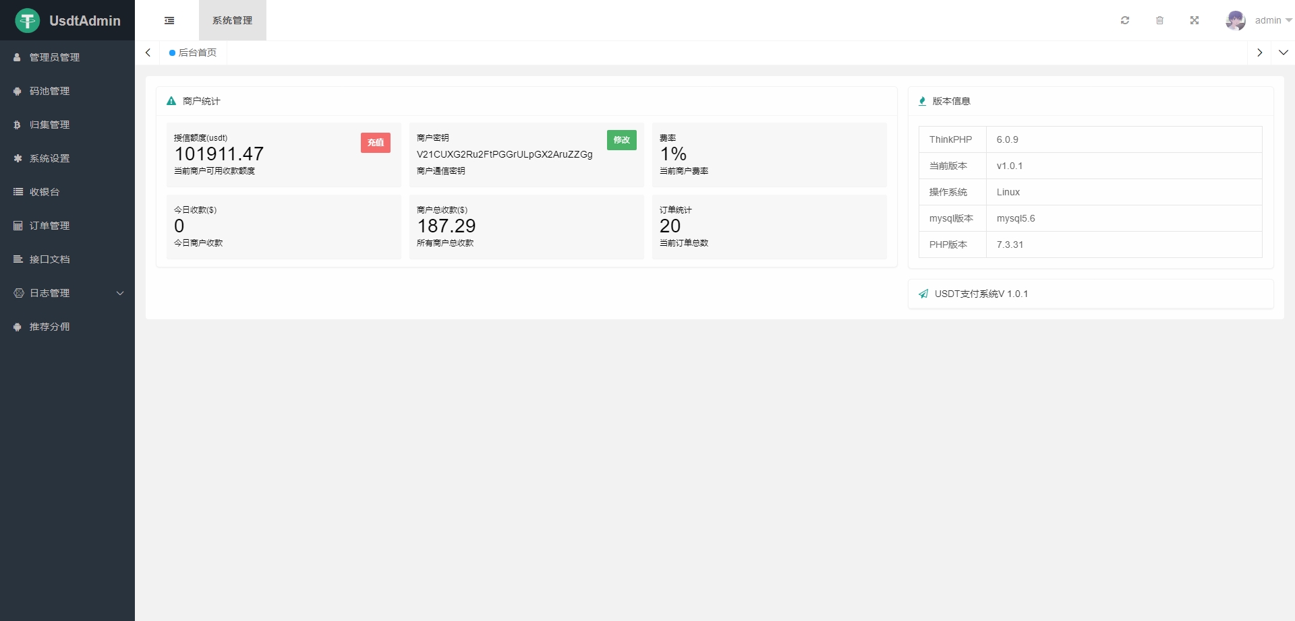Toggle fullscreen with the expand icon
Image resolution: width=1295 pixels, height=621 pixels.
[x=1195, y=21]
